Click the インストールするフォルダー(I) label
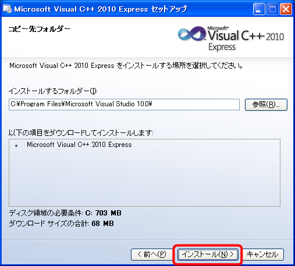 click(53, 91)
